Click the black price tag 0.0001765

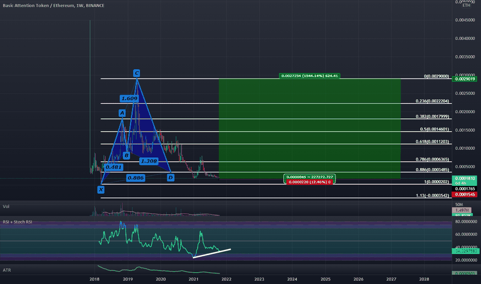point(464,189)
